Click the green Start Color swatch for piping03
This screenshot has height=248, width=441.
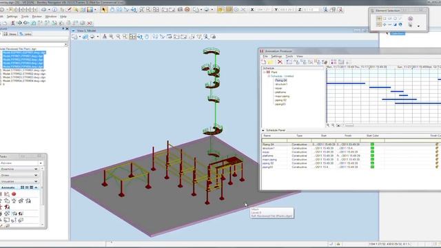372,167
